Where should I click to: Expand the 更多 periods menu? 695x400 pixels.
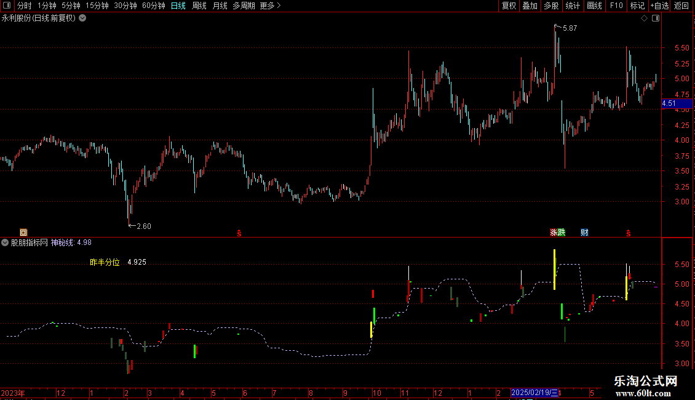pyautogui.click(x=270, y=6)
